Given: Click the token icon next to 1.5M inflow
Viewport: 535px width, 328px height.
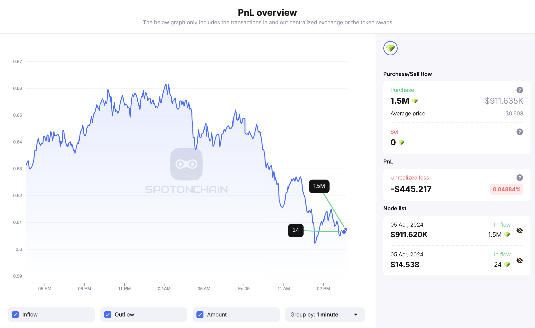Looking at the screenshot, I should coord(507,235).
